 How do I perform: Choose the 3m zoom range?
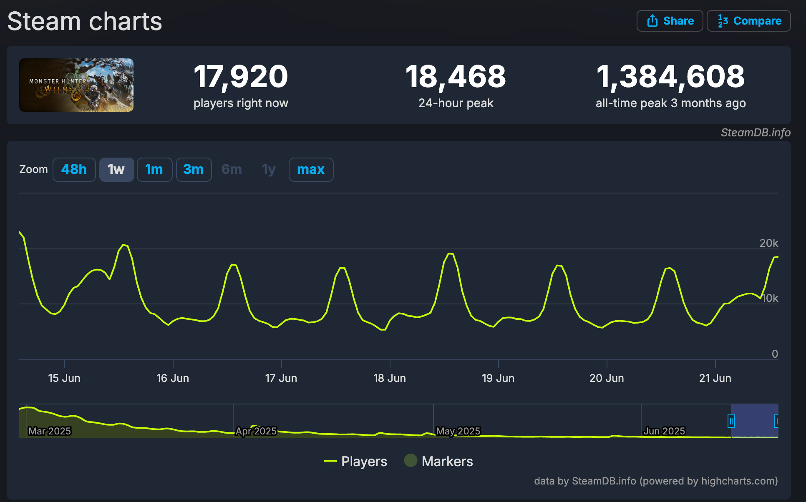point(194,170)
